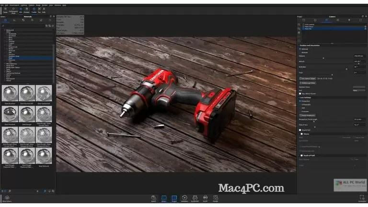
Task: Switch to the Backplates library tab icon
Action: coord(41,21)
